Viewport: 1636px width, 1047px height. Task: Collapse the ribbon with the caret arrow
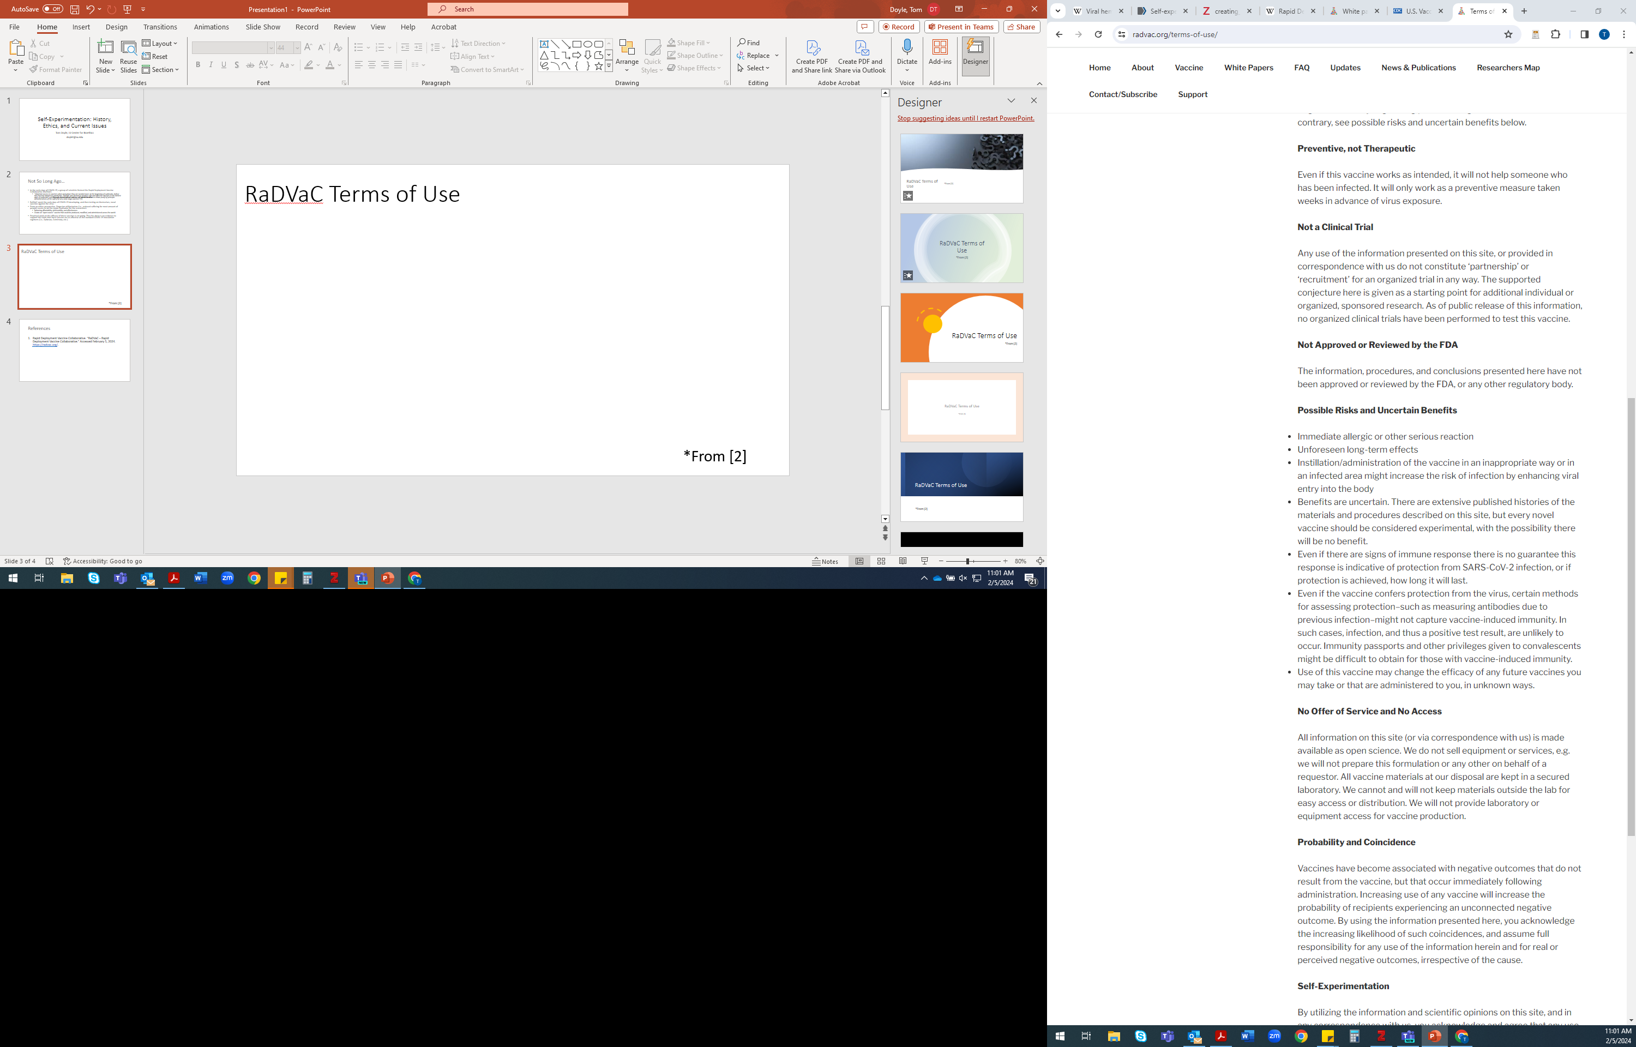pos(1039,83)
